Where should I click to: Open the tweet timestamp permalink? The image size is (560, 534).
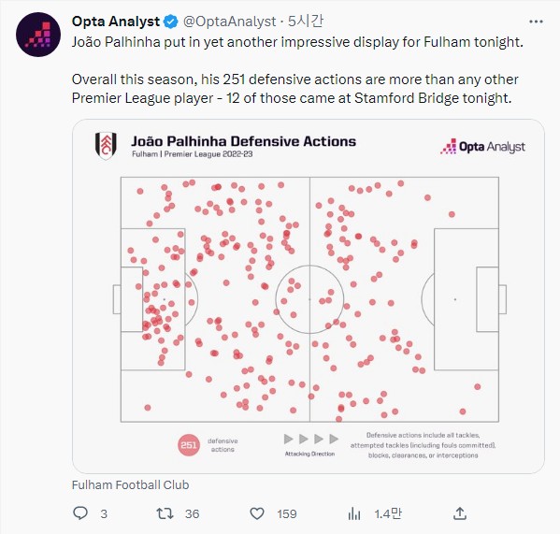tap(306, 22)
